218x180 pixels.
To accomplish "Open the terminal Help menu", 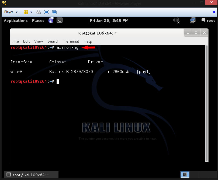I will click(x=88, y=41).
